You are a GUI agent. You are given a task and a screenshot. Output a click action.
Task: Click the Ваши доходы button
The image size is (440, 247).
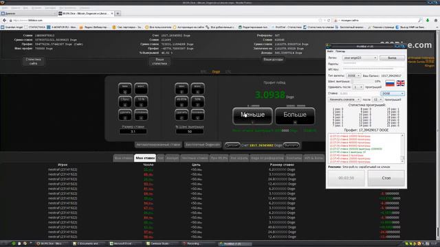tap(273, 60)
